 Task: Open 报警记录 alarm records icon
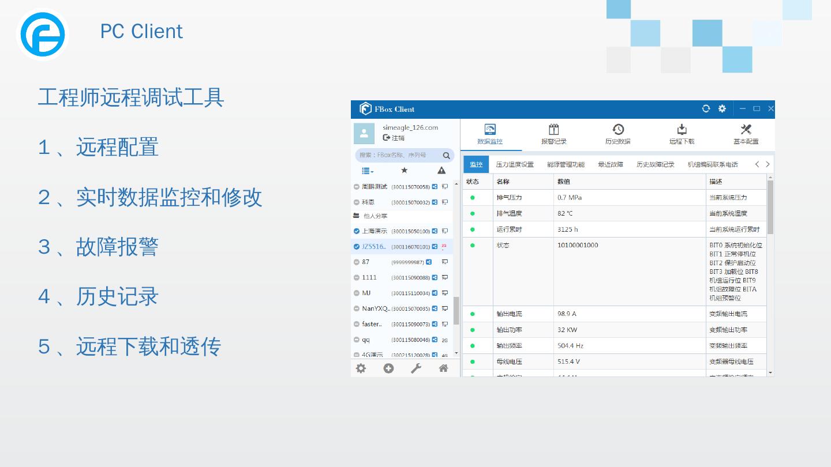point(553,130)
